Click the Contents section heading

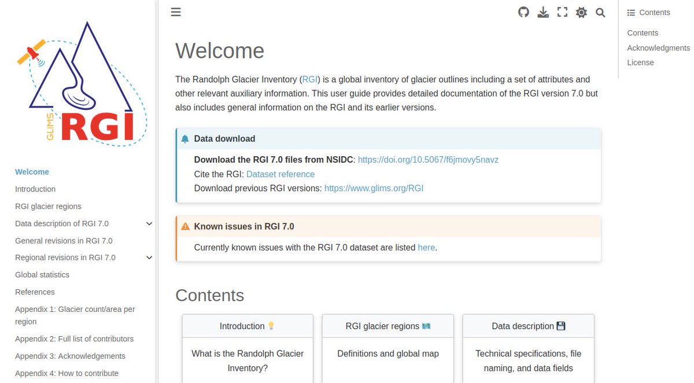click(x=210, y=295)
